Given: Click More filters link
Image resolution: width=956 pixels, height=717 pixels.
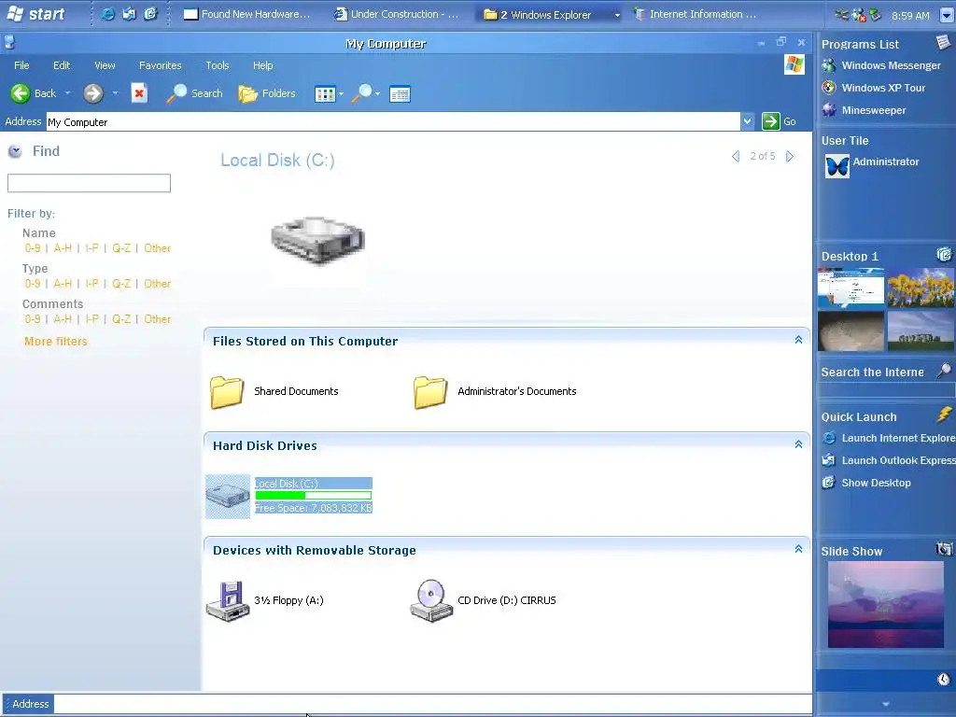Looking at the screenshot, I should tap(56, 342).
